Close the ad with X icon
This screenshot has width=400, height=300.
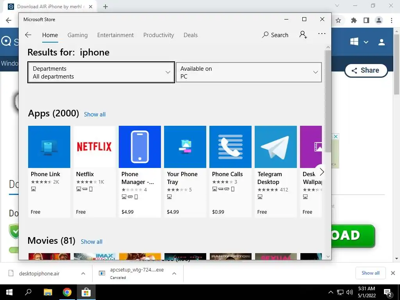[x=336, y=136]
